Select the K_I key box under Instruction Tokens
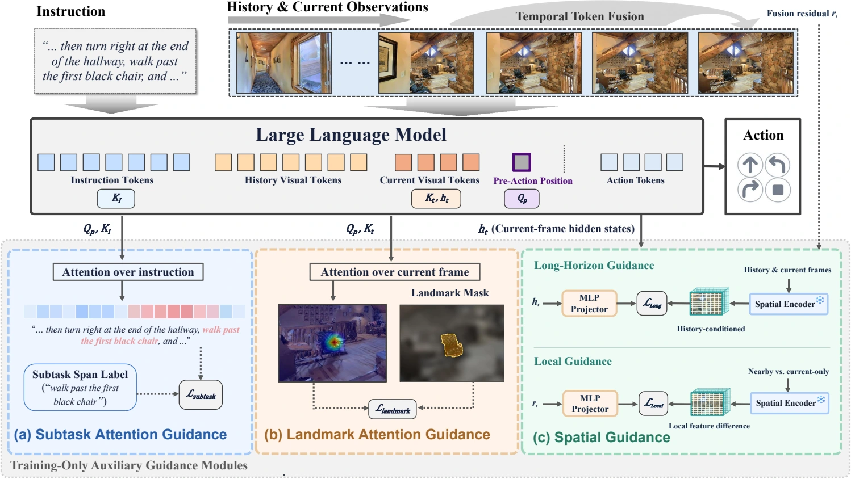 (x=116, y=198)
